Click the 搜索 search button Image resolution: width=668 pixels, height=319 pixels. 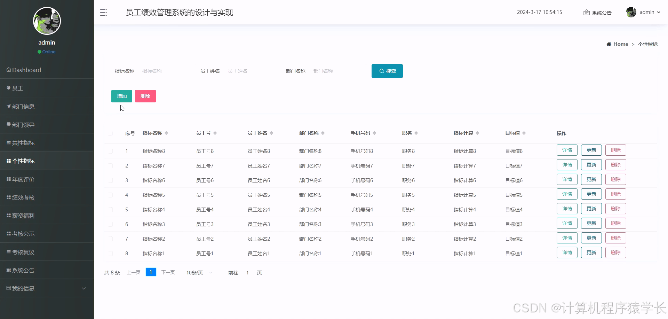click(x=387, y=71)
